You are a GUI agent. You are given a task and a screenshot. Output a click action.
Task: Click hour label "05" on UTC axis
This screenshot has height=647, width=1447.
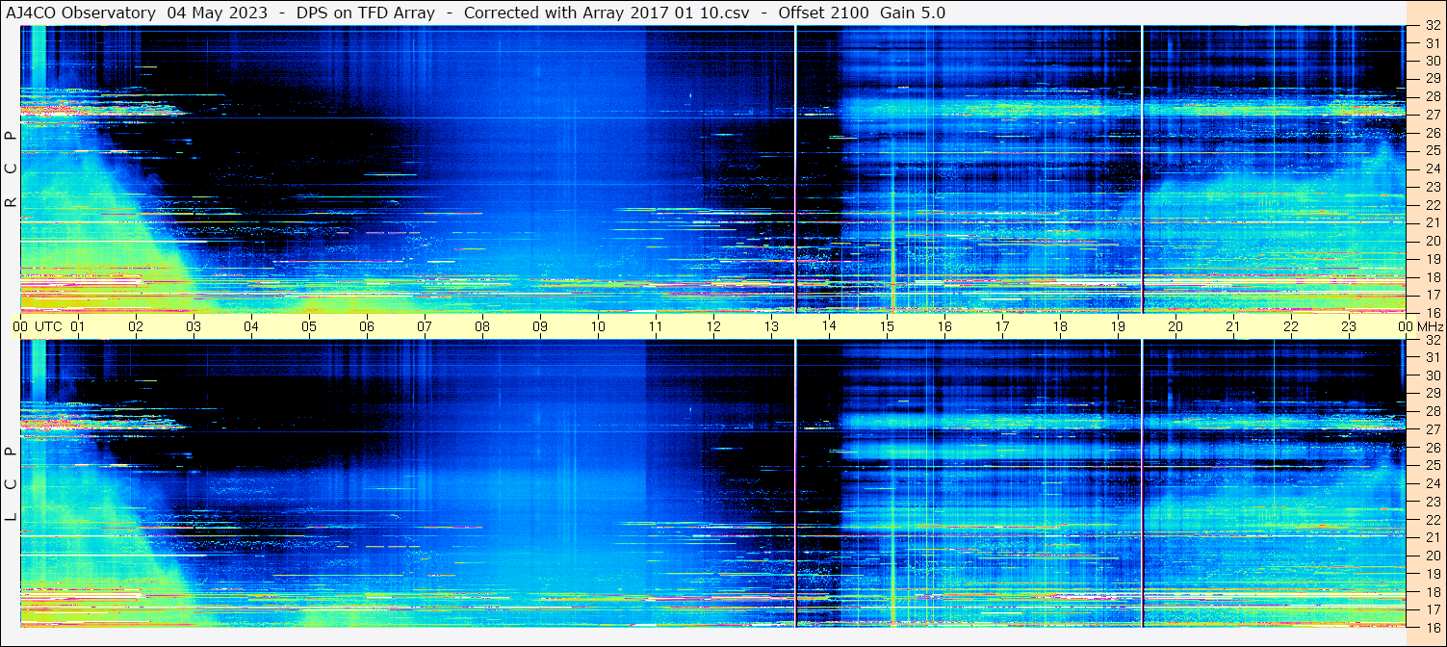(309, 326)
